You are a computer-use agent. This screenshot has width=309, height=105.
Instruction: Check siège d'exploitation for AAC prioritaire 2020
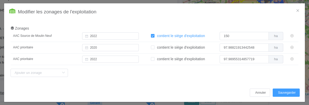pyautogui.click(x=153, y=47)
